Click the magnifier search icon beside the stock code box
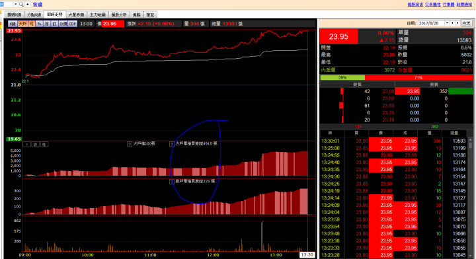Viewport: 476px width, 259px height. [21, 4]
